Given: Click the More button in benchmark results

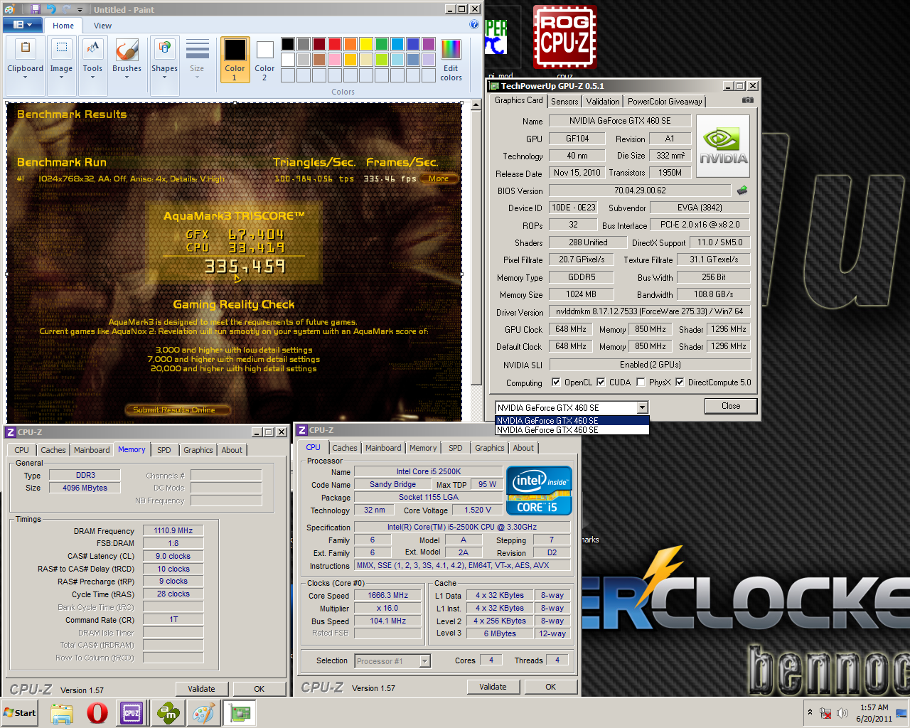Looking at the screenshot, I should pyautogui.click(x=439, y=178).
